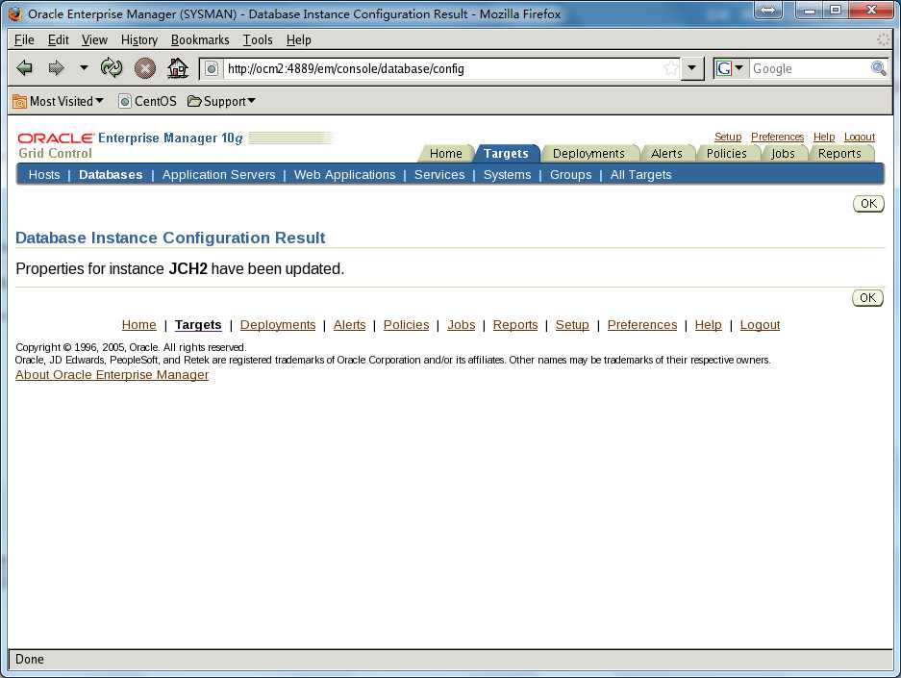Open the History menu
901x678 pixels.
(x=139, y=39)
